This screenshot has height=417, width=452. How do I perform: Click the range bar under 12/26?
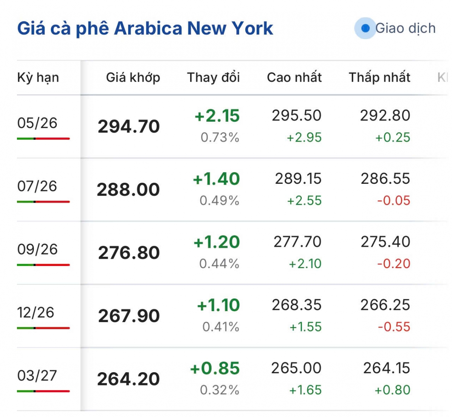pos(43,328)
